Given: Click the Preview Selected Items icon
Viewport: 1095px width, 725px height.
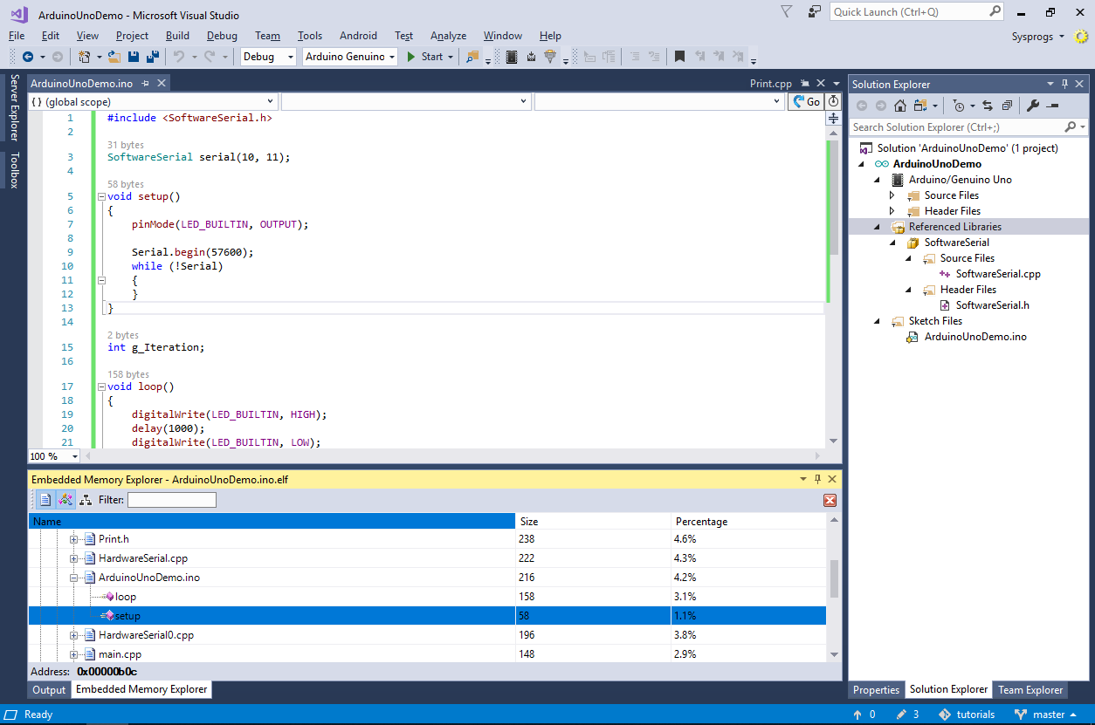Looking at the screenshot, I should (1052, 106).
